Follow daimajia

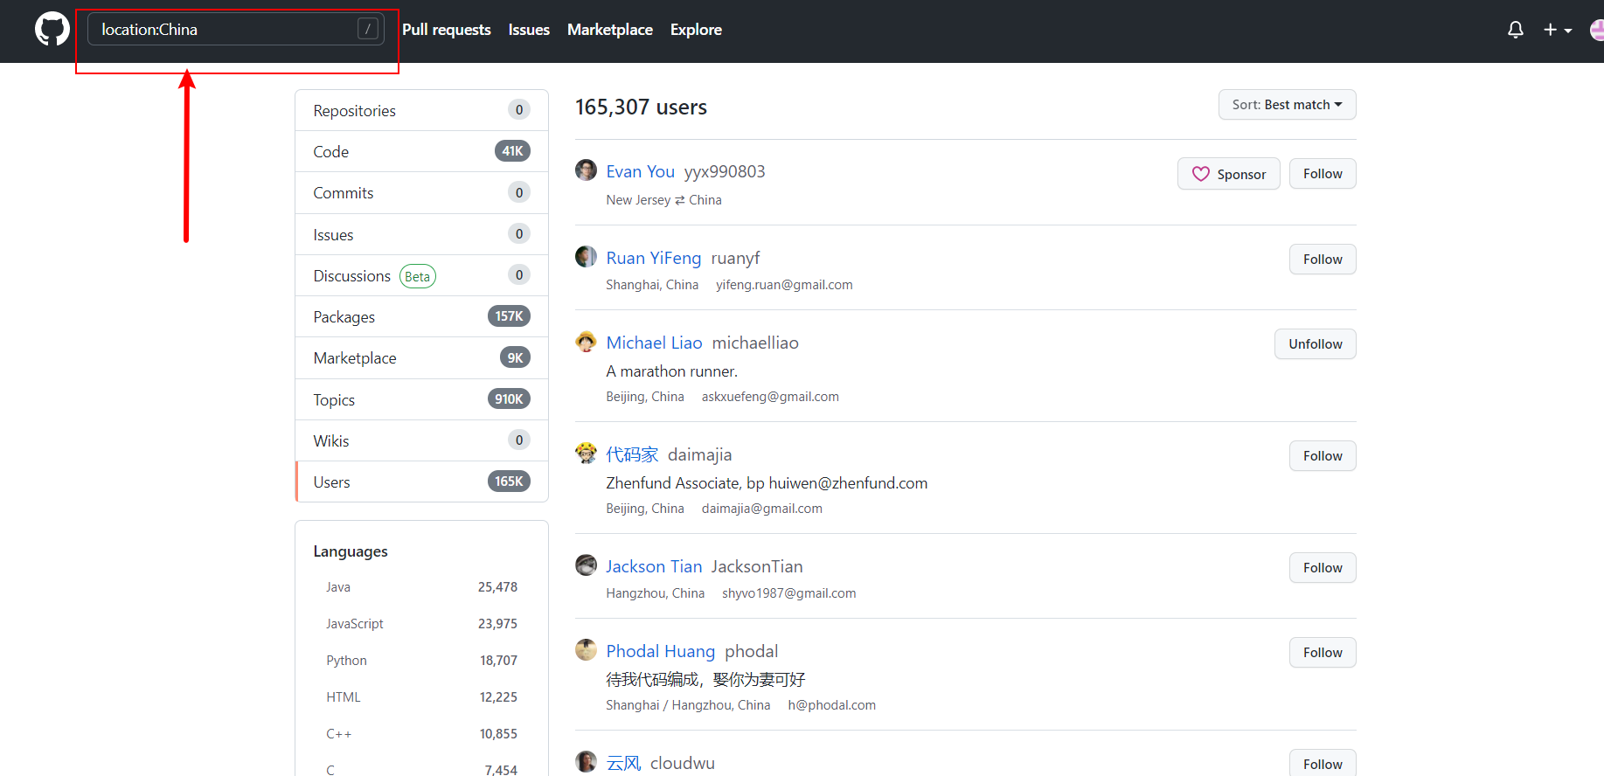(x=1323, y=456)
